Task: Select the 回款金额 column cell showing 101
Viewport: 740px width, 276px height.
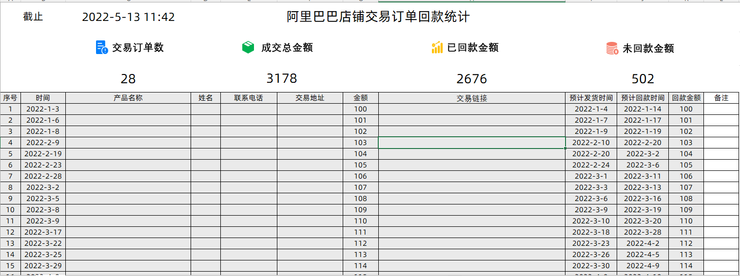Action: click(686, 120)
